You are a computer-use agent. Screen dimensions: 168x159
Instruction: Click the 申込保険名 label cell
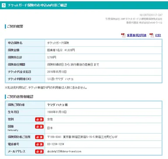(x=25, y=43)
